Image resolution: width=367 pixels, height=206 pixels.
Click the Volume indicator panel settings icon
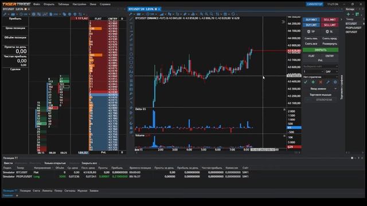pyautogui.click(x=284, y=136)
